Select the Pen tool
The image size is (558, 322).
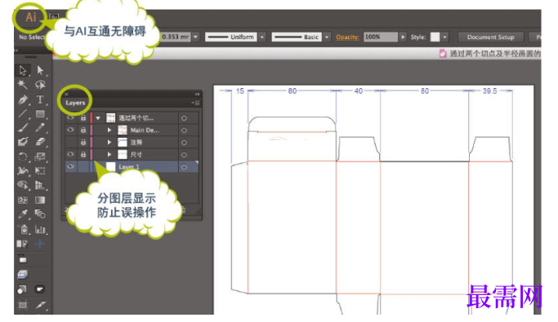(23, 99)
